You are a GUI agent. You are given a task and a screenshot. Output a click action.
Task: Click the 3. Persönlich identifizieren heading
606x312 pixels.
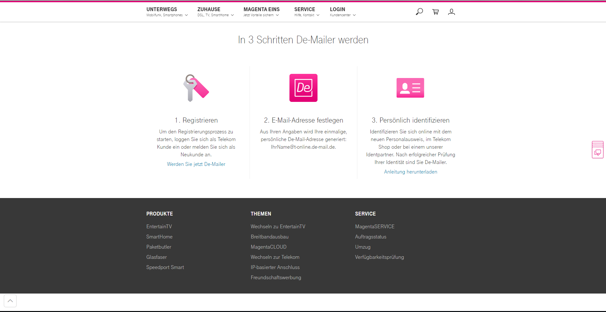(x=411, y=120)
